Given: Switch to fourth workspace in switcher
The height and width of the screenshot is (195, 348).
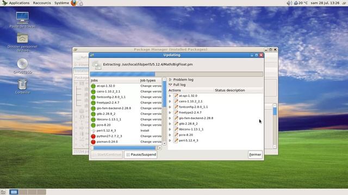Looking at the screenshot, I should [41, 192].
